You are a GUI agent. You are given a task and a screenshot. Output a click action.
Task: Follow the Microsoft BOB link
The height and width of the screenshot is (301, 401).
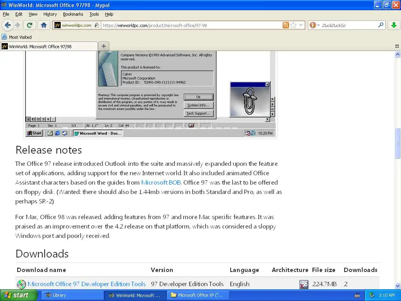[x=161, y=183]
